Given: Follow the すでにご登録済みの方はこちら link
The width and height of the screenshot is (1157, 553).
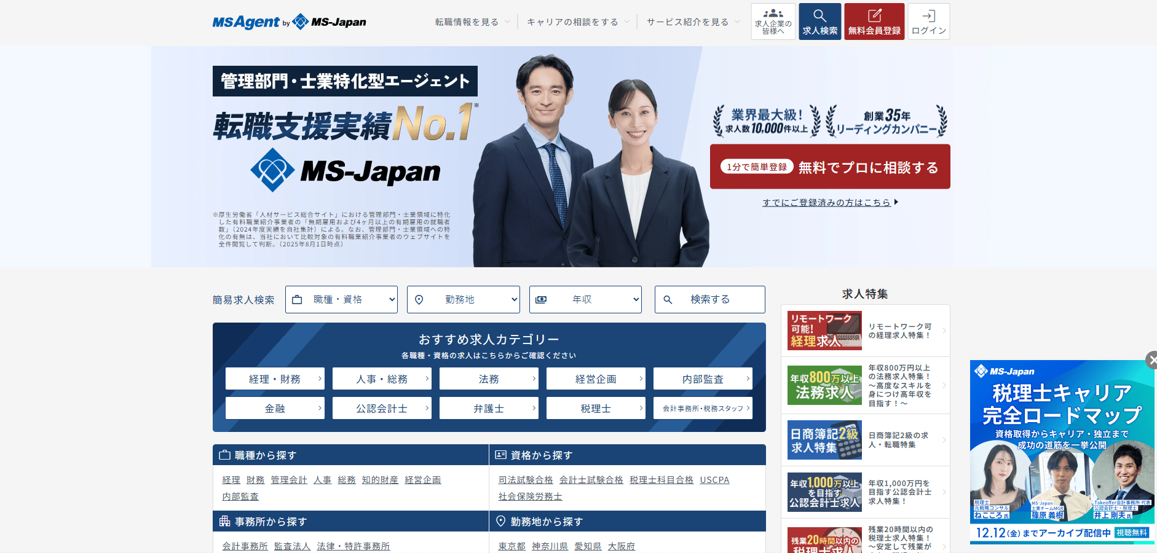Looking at the screenshot, I should click(826, 202).
